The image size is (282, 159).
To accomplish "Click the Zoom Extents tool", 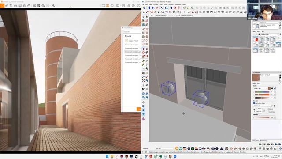I will point(143,80).
